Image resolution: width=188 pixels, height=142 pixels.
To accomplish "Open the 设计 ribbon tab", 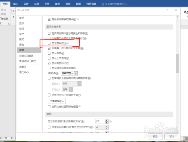I will click(26, 4).
